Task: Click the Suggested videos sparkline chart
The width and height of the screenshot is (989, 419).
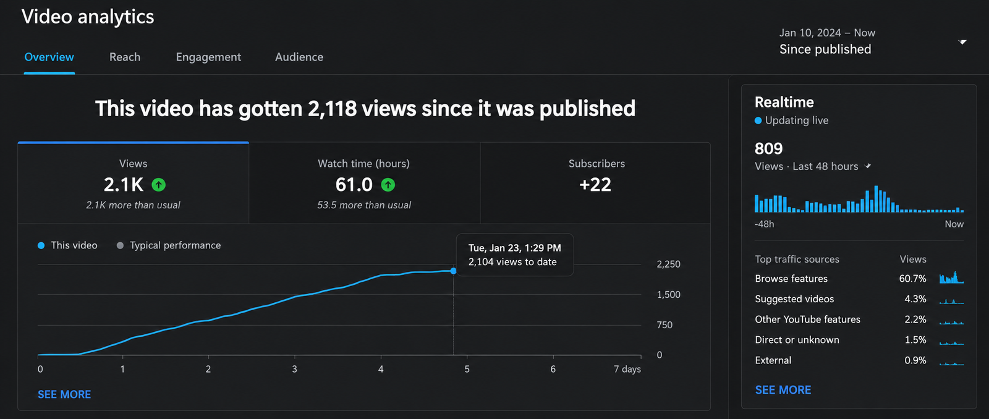Action: [x=951, y=300]
